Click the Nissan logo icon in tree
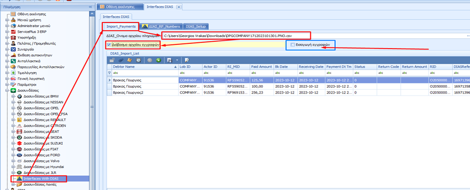470x190 pixels. click(x=19, y=102)
